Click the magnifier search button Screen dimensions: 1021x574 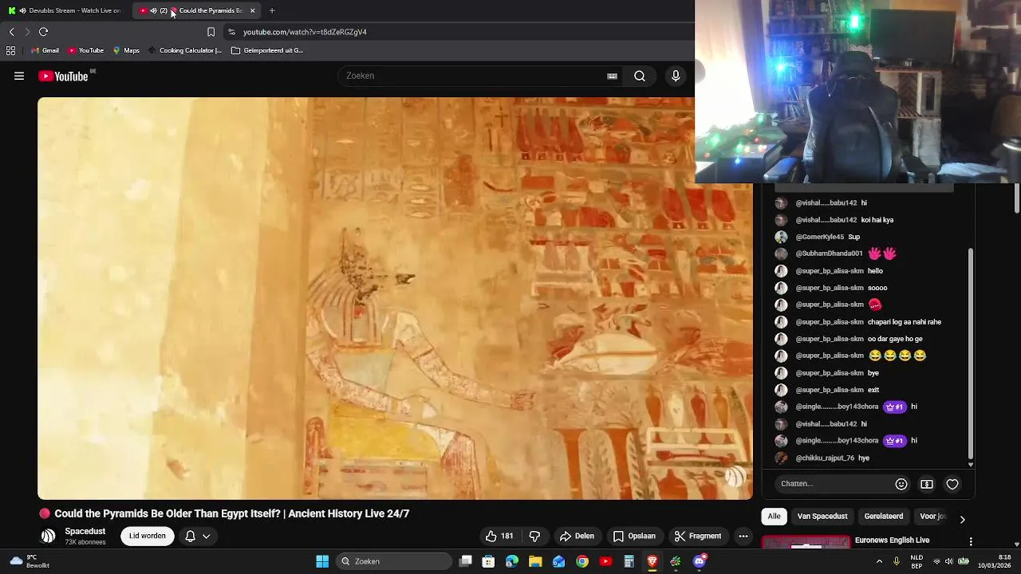pos(640,76)
